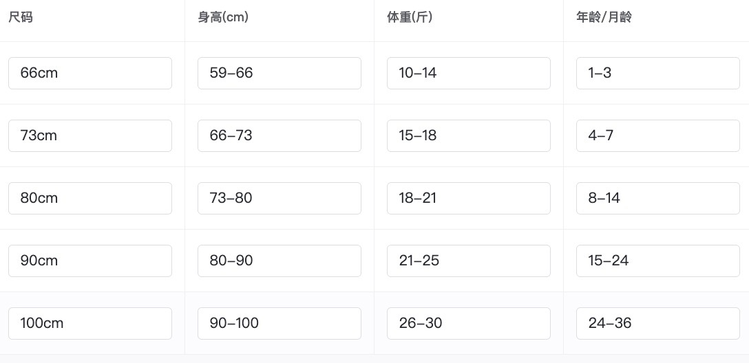Click height input showing 66-73

click(279, 135)
